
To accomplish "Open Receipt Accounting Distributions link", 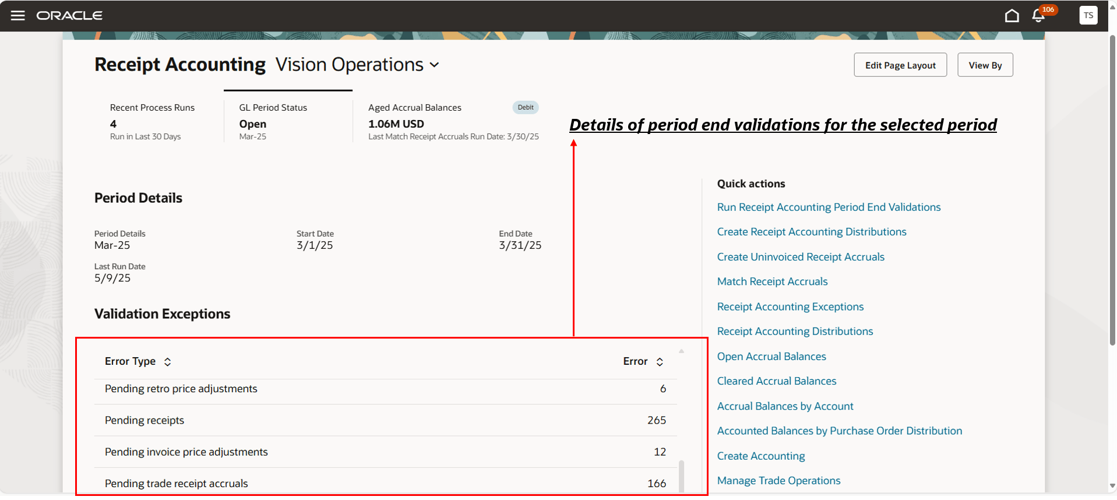I will tap(795, 332).
